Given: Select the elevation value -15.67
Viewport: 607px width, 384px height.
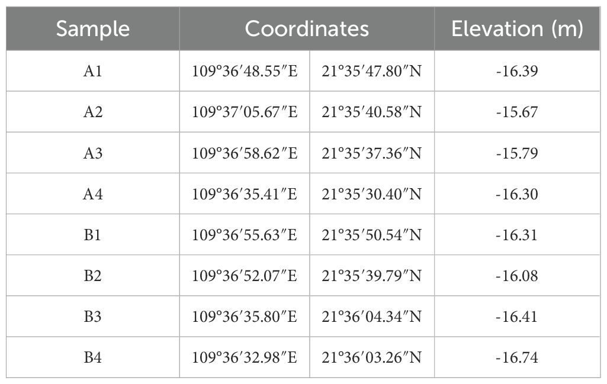Looking at the screenshot, I should (517, 112).
